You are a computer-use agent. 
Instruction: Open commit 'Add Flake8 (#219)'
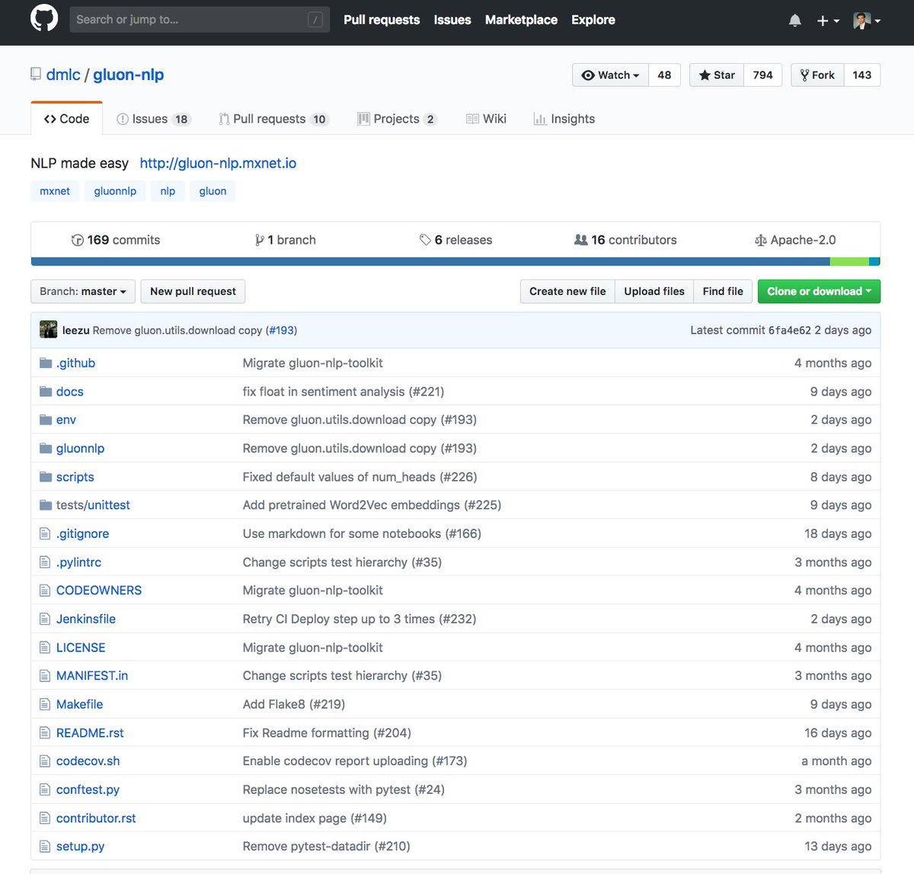294,704
